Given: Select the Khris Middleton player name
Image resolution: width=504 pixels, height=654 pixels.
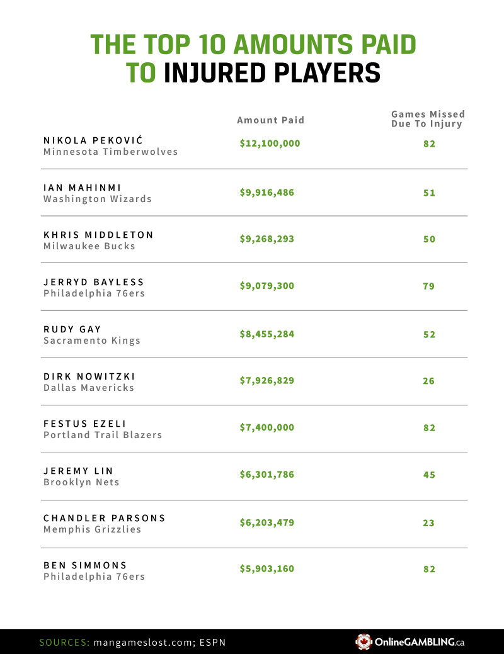Looking at the screenshot, I should pyautogui.click(x=98, y=235).
